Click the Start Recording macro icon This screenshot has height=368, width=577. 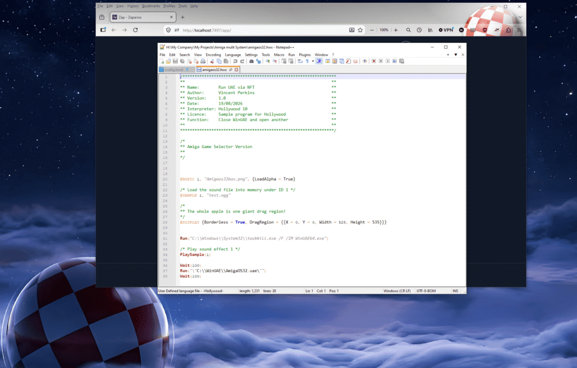click(x=374, y=61)
